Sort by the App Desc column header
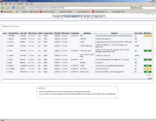This screenshot has height=121, width=156. [x=115, y=33]
